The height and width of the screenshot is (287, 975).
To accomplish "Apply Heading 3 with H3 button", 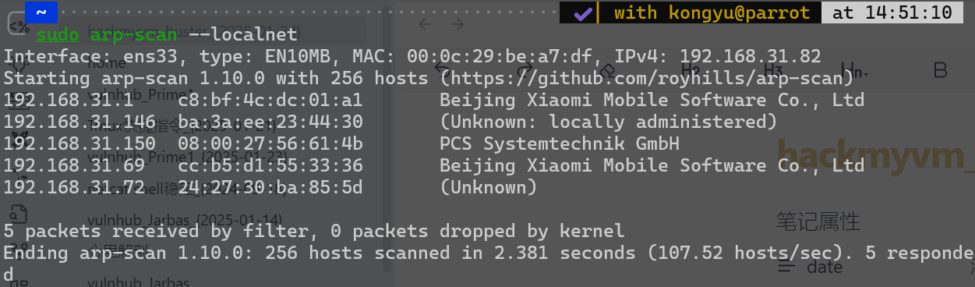I will (x=773, y=70).
